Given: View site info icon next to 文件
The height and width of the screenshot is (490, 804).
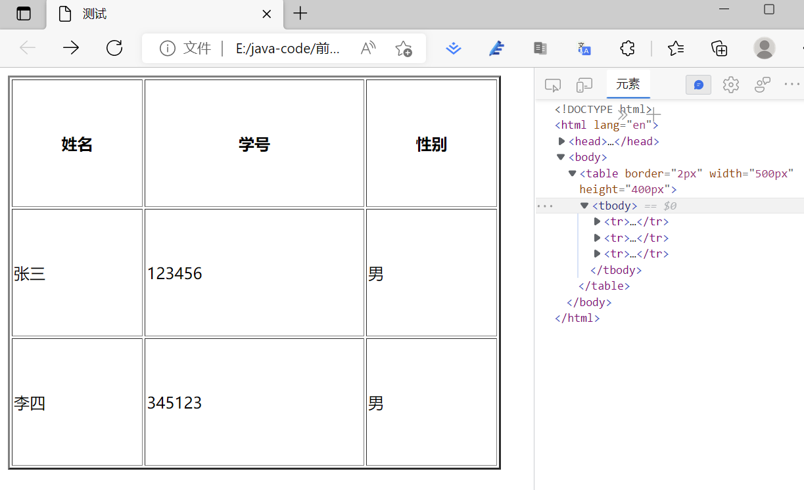Looking at the screenshot, I should coord(167,48).
